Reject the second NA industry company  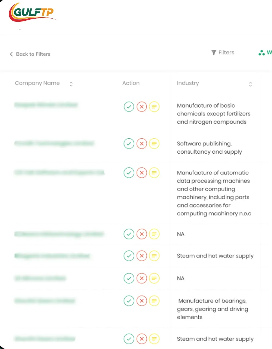(x=142, y=278)
